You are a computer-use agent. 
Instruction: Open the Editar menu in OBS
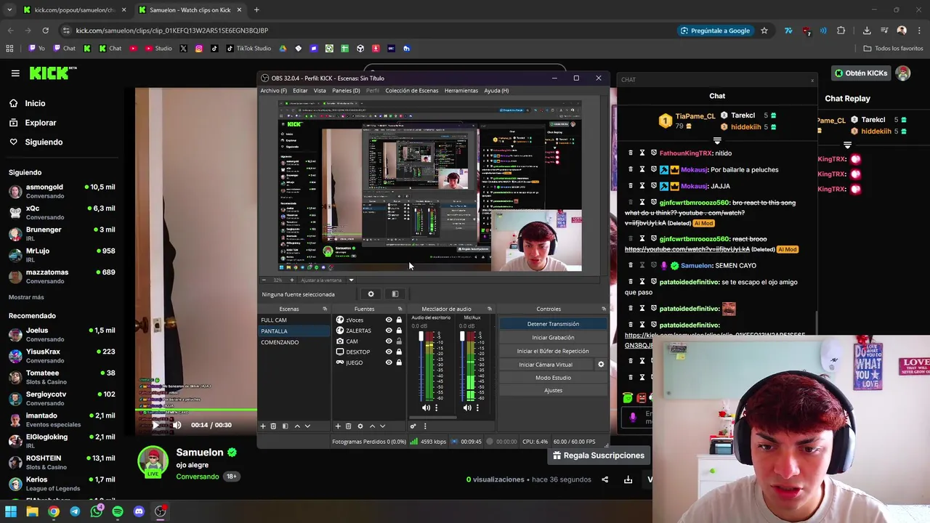click(x=300, y=91)
